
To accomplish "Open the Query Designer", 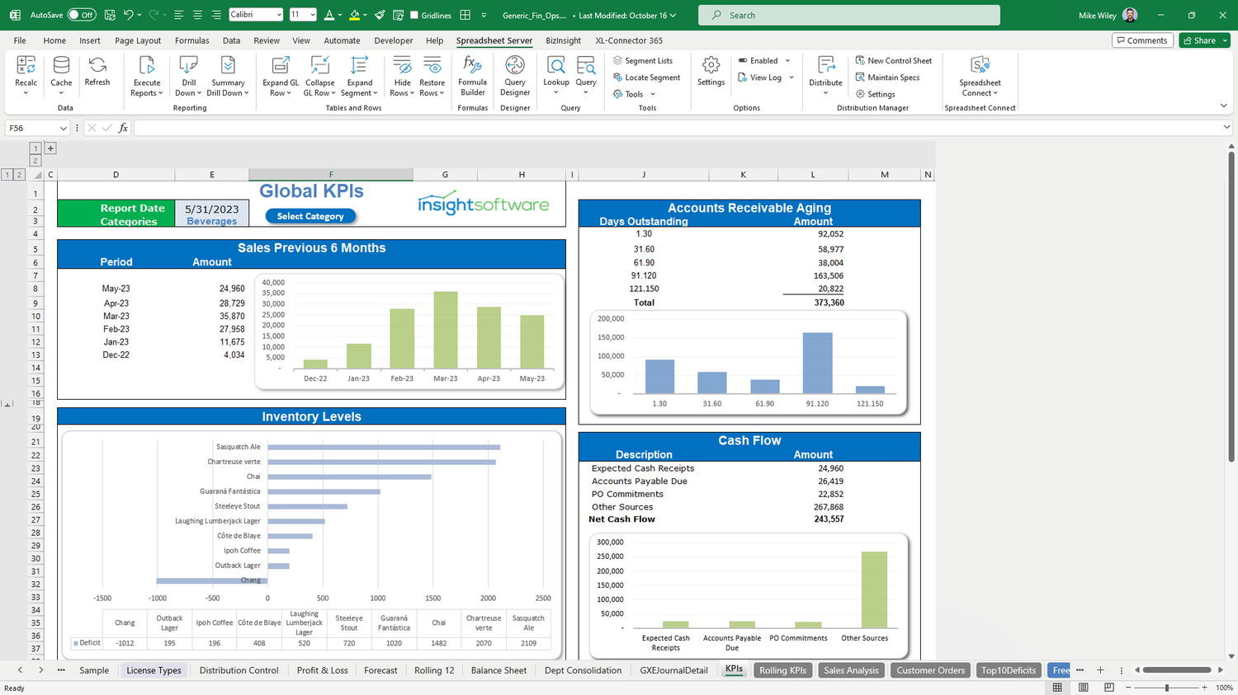I will coord(514,75).
